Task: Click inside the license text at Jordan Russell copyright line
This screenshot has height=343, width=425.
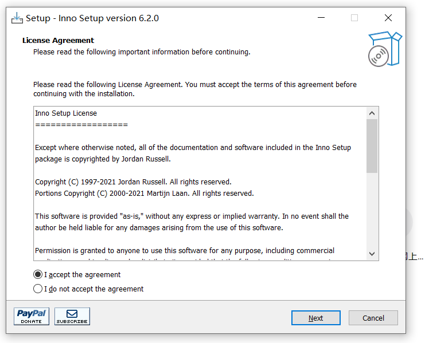Action: point(133,182)
